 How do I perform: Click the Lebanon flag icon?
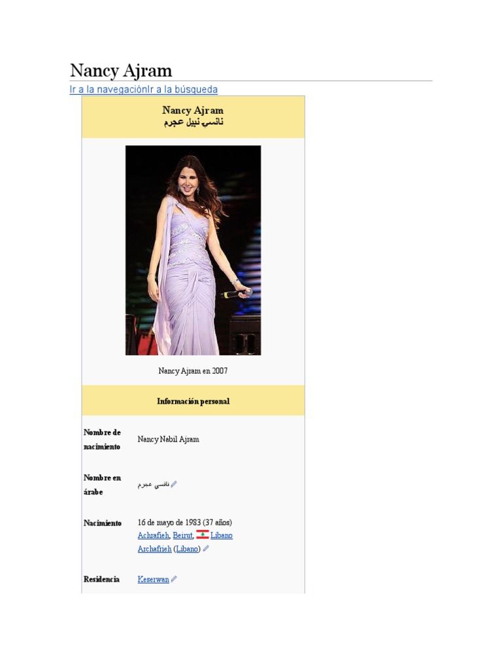202,535
